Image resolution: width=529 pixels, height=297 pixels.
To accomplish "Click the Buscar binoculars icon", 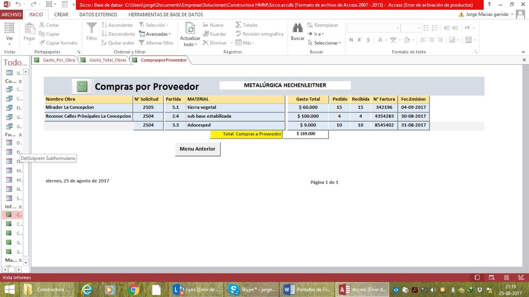I will 298,29.
